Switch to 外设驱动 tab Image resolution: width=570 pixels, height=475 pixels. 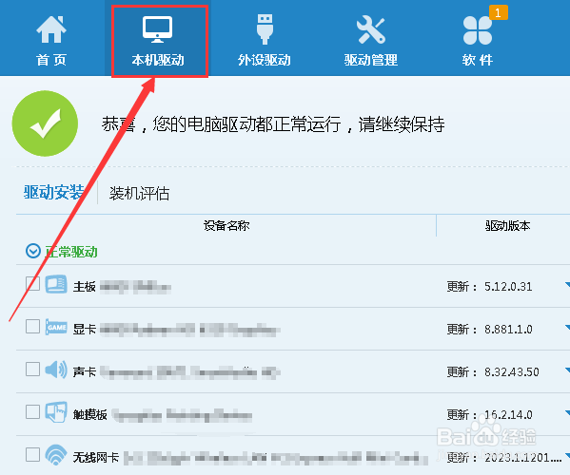[265, 41]
